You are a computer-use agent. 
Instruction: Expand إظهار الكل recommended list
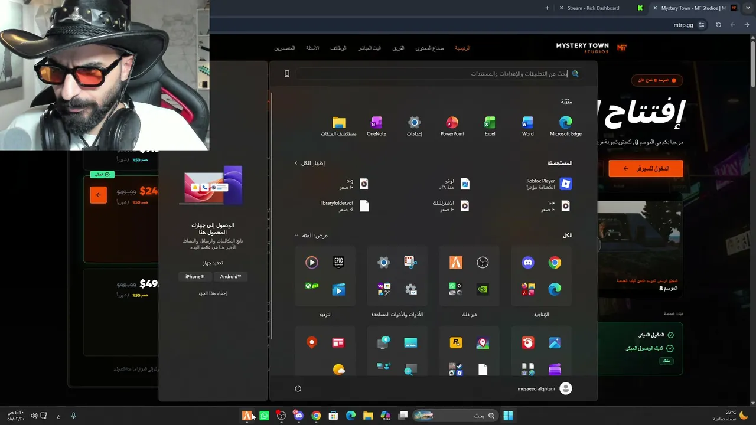point(309,163)
